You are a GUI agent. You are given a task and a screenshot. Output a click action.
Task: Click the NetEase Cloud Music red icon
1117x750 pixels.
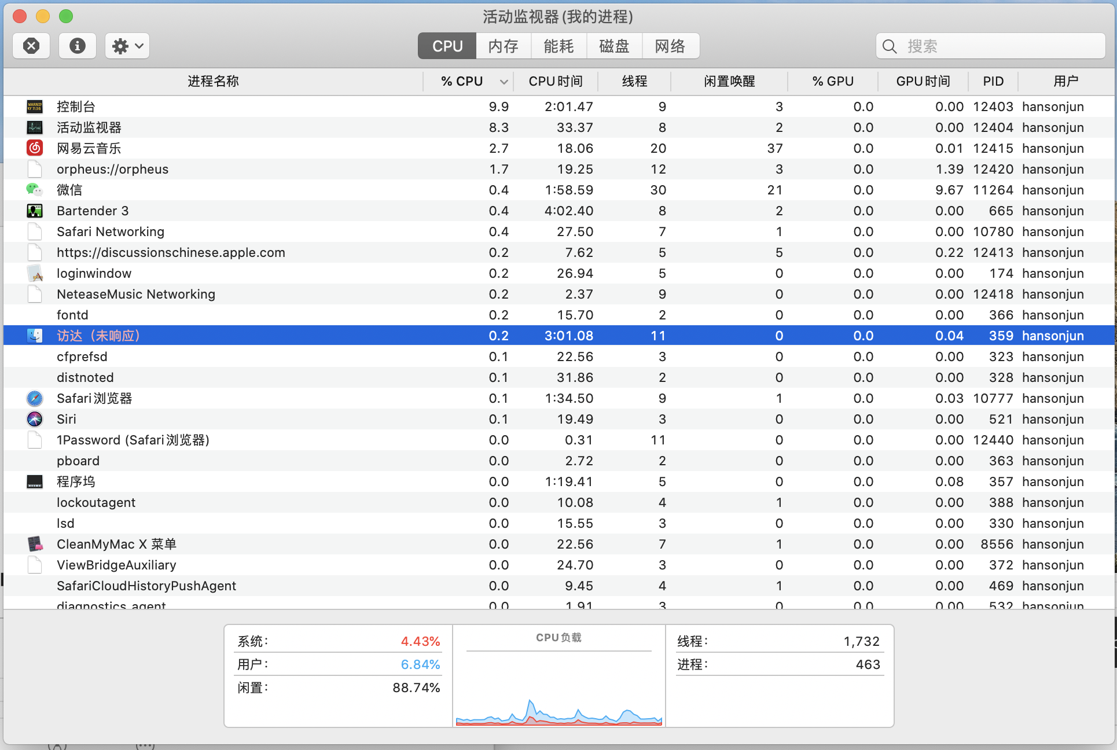point(35,148)
